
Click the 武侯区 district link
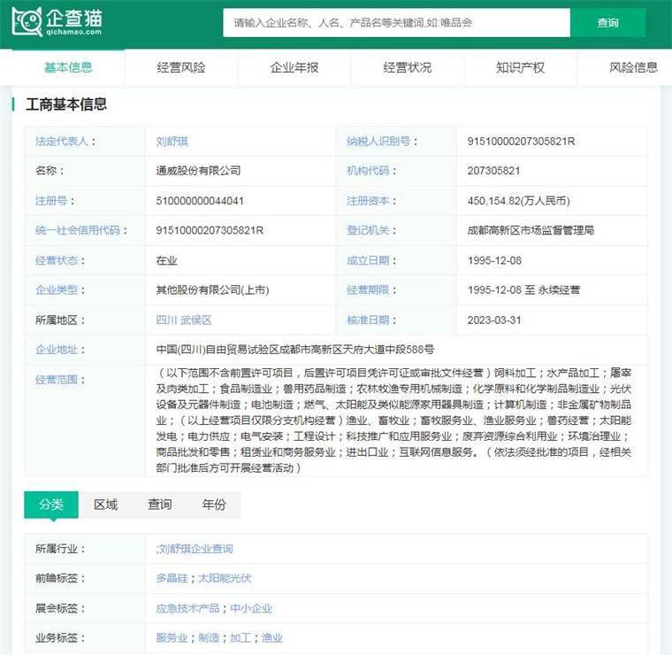tap(196, 320)
